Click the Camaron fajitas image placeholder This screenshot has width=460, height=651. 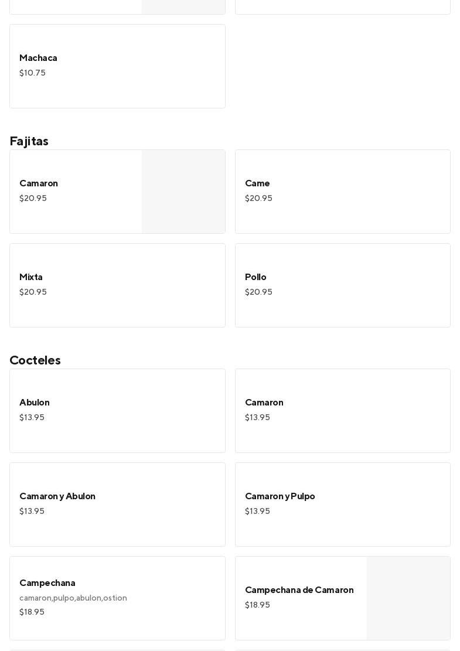pyautogui.click(x=183, y=192)
